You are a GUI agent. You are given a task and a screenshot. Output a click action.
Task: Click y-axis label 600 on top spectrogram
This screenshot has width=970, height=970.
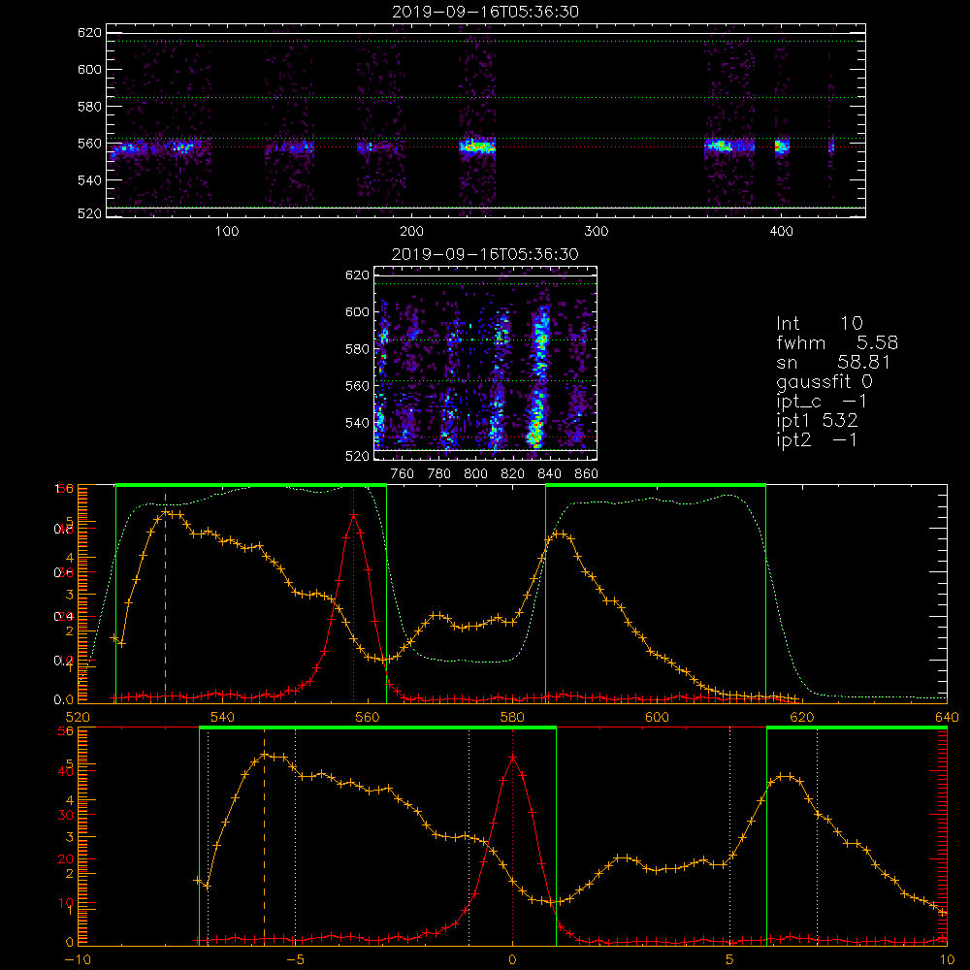click(89, 69)
